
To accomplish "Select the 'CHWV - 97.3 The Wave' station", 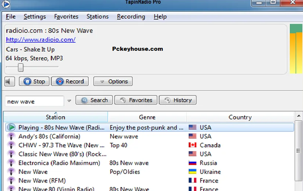I will [x=62, y=145].
